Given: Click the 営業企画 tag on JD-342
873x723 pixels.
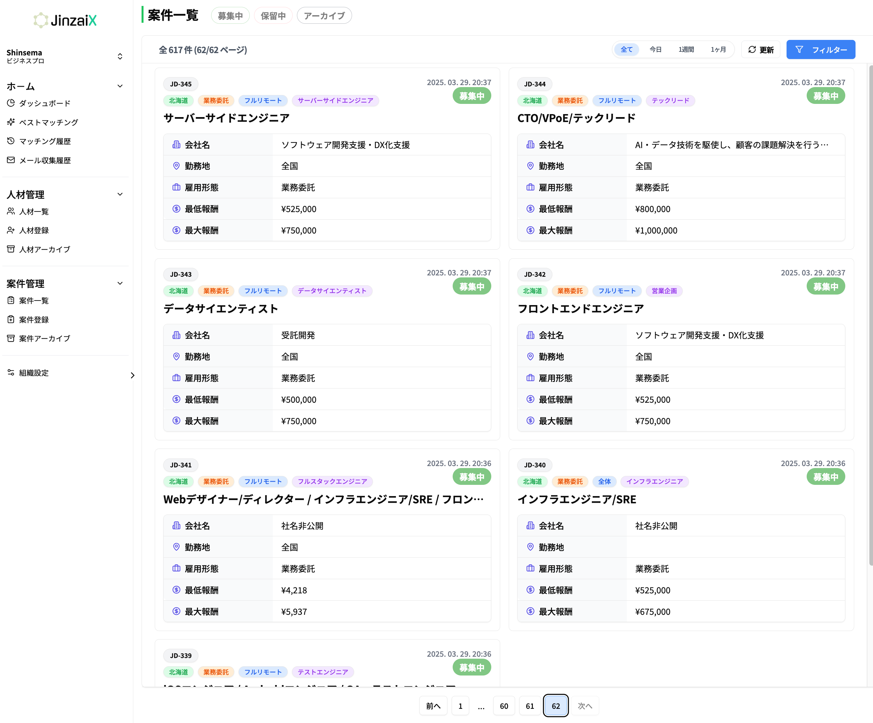Looking at the screenshot, I should (x=664, y=291).
